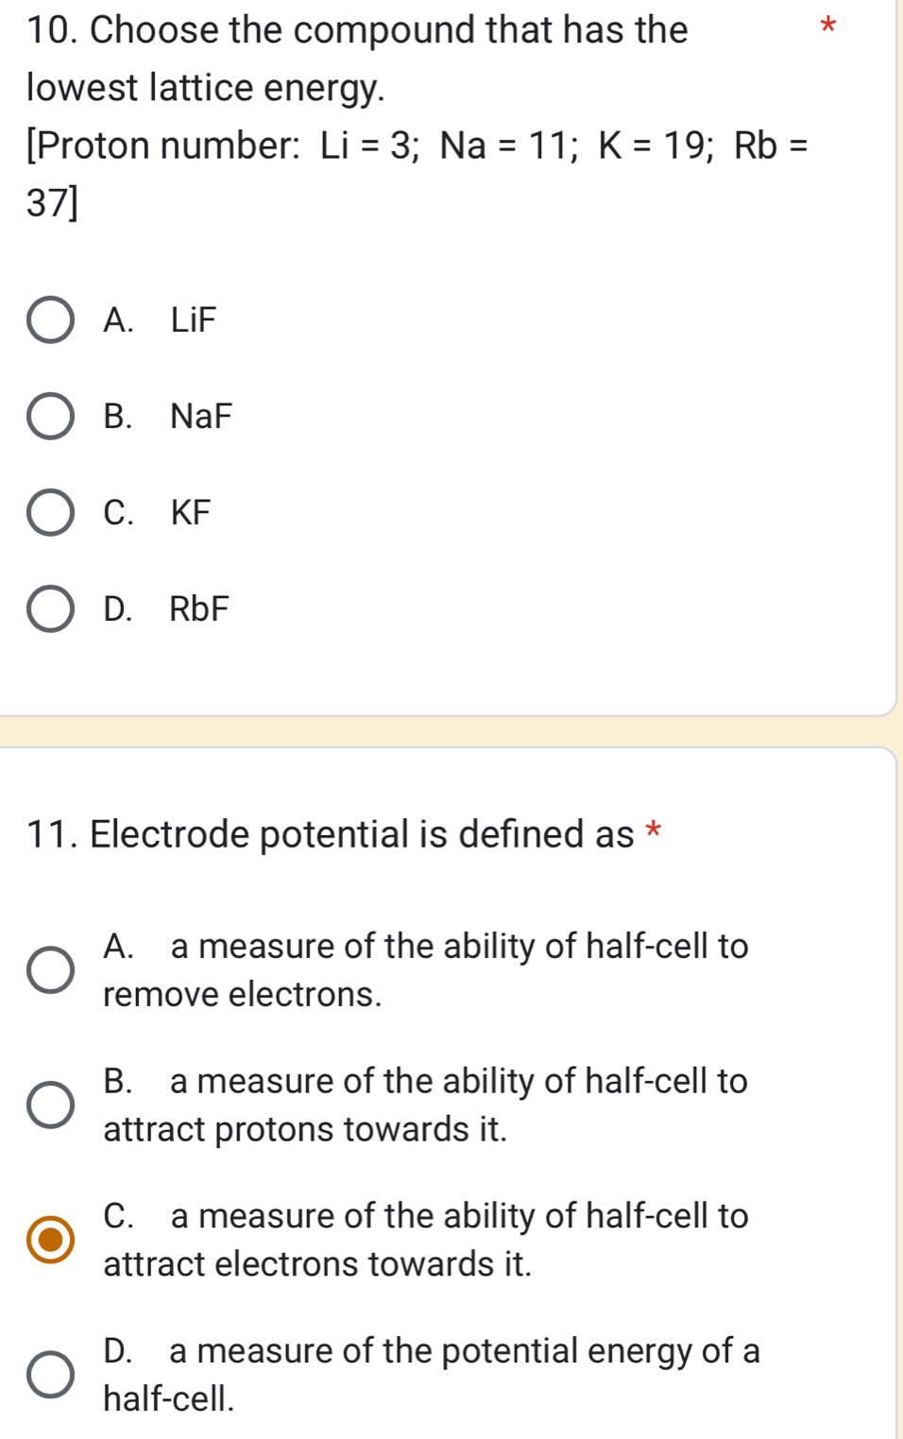This screenshot has width=903, height=1439.
Task: Click the 'remove electrons.' answer text
Action: point(243,995)
